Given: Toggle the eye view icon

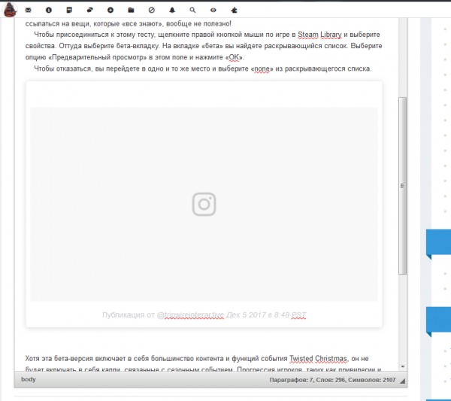Looking at the screenshot, I should point(213,10).
